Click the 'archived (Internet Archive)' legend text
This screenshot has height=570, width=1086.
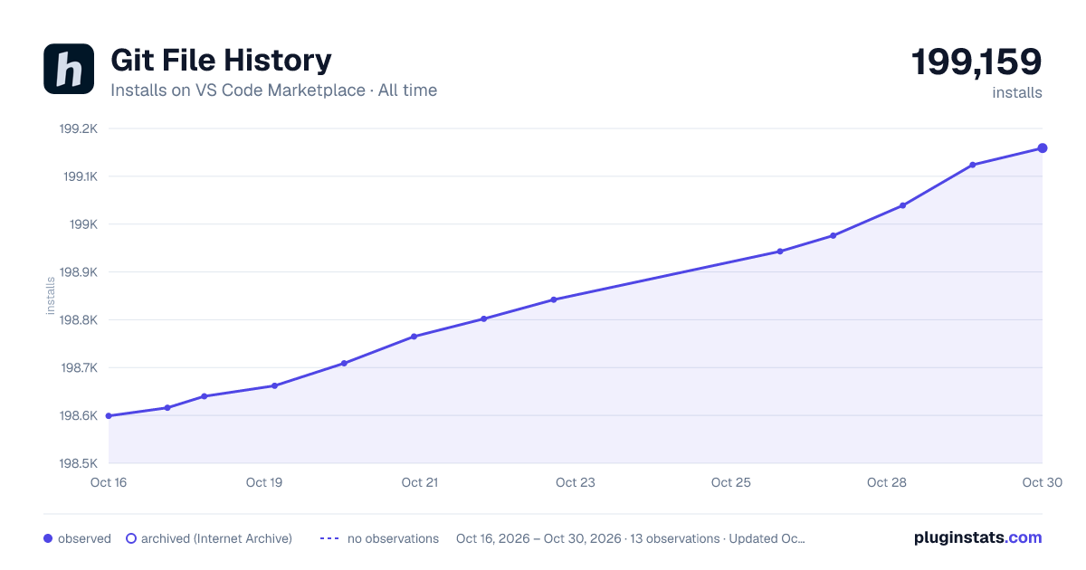pos(217,538)
